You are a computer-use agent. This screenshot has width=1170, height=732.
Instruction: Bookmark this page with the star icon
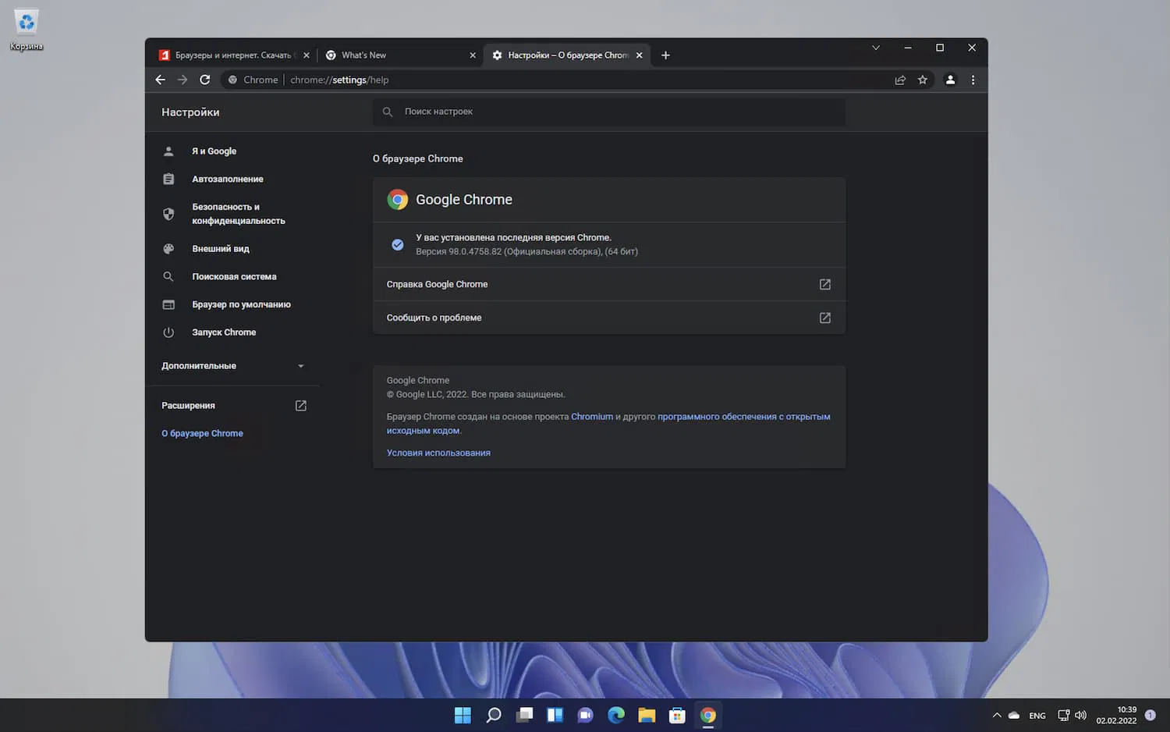[923, 80]
